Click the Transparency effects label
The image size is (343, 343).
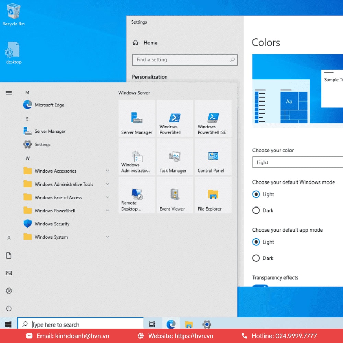click(x=275, y=277)
